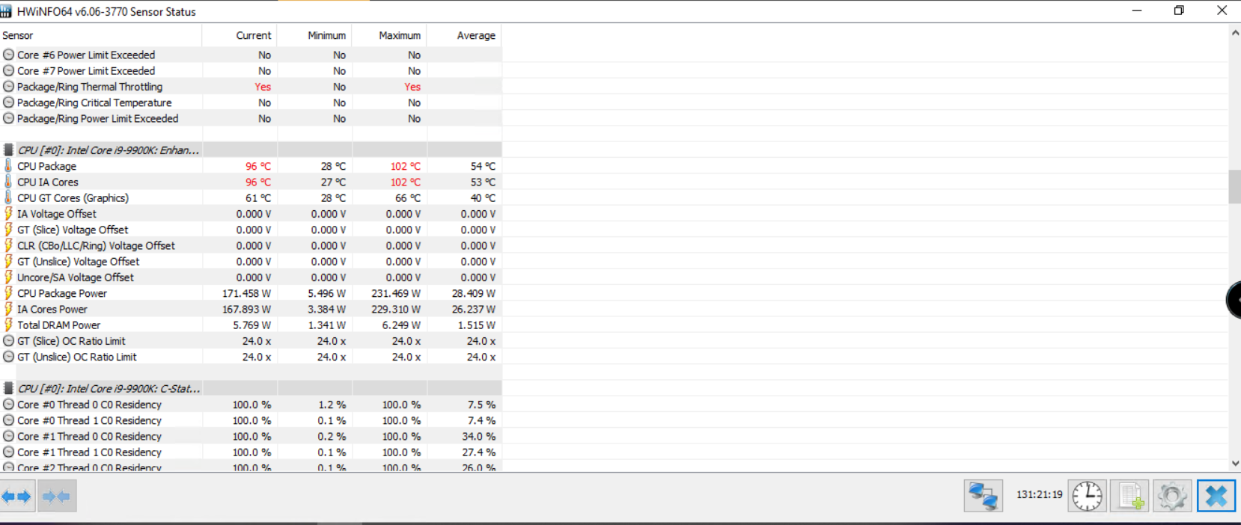Image resolution: width=1241 pixels, height=525 pixels.
Task: Select the Package/Ring Thermal Throttling row
Action: click(251, 87)
